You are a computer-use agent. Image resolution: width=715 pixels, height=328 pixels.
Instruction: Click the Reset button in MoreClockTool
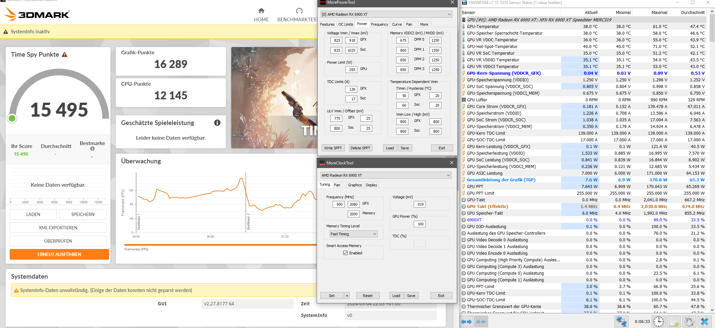[368, 296]
